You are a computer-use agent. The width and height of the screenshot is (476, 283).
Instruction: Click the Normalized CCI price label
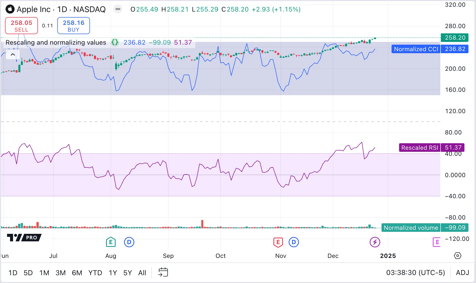coord(416,49)
